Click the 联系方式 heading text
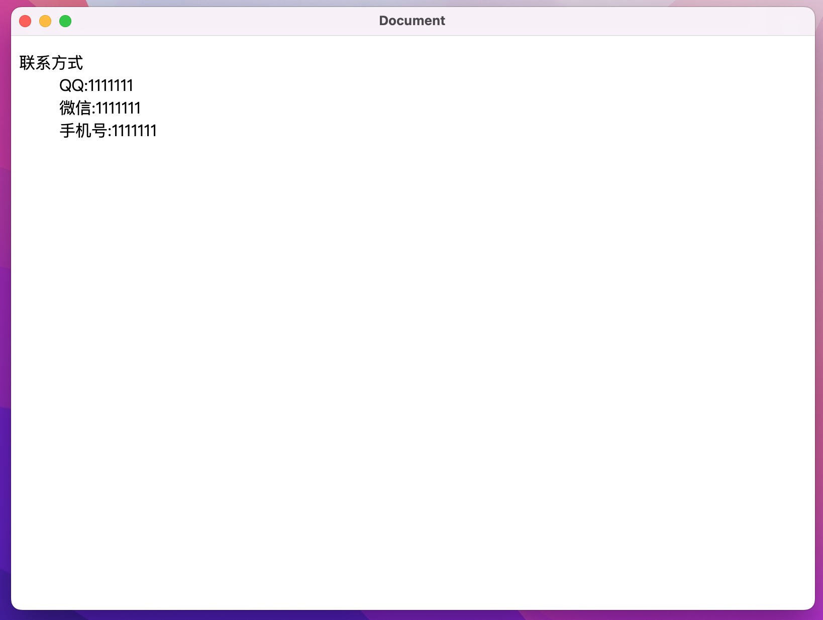Image resolution: width=823 pixels, height=620 pixels. tap(51, 63)
